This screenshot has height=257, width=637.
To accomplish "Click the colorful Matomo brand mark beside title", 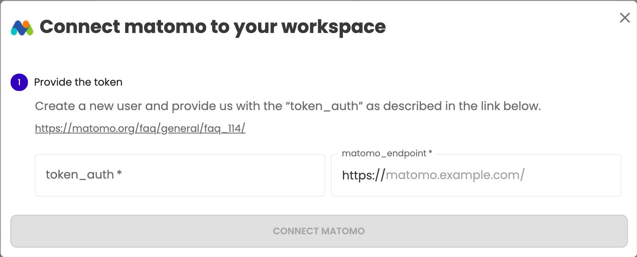I will [x=22, y=28].
